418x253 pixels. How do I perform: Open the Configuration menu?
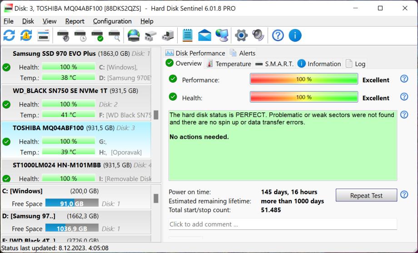112,21
